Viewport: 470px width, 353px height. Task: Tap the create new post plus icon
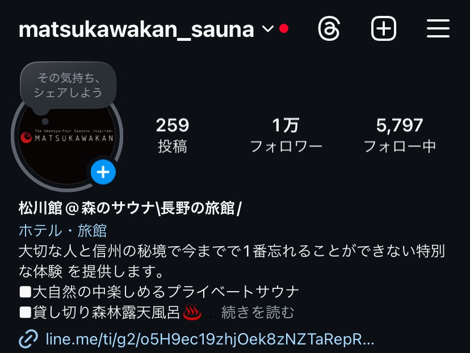tap(383, 29)
